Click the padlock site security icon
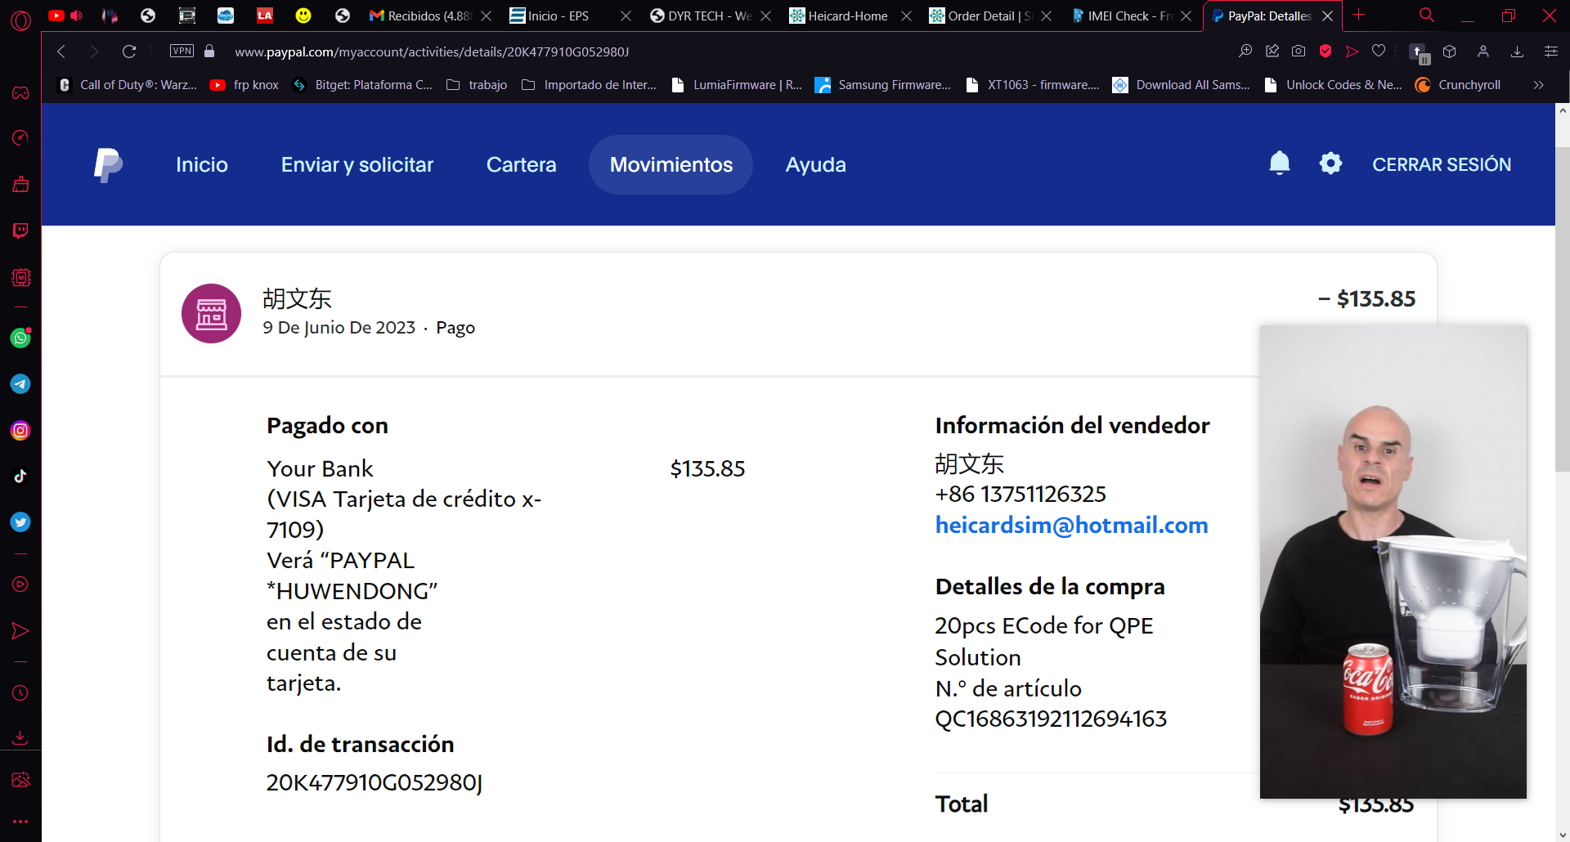Viewport: 1570px width, 842px height. [x=209, y=51]
